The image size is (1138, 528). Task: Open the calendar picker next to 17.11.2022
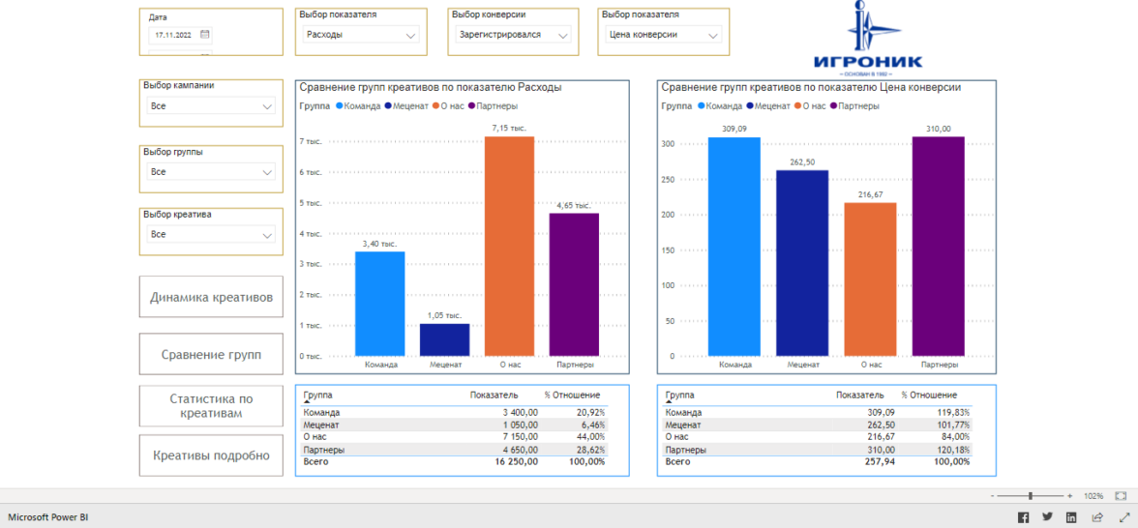[x=204, y=35]
